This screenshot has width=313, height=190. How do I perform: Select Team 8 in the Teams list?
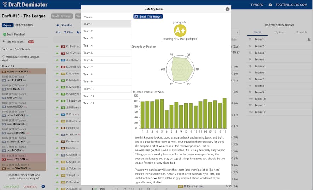(x=106, y=74)
